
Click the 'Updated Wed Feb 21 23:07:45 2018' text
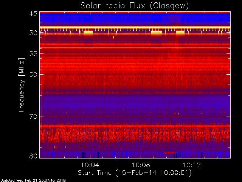click(33, 180)
